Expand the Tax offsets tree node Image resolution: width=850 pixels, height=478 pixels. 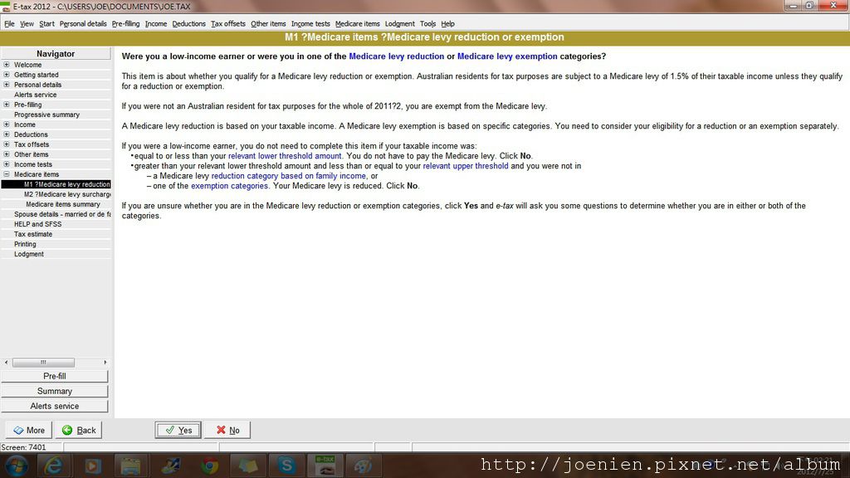(7, 144)
